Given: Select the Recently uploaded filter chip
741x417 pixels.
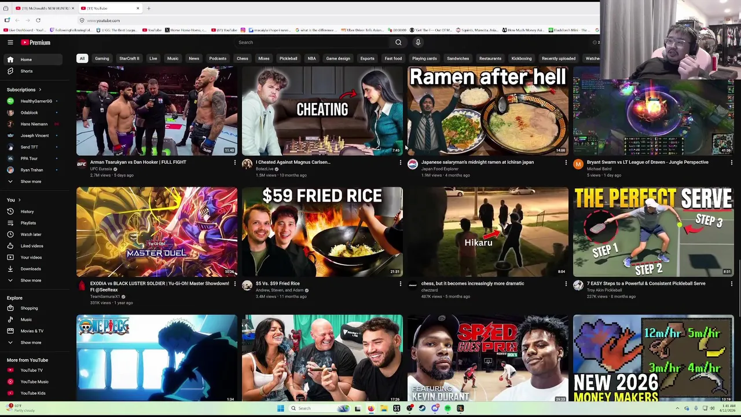Looking at the screenshot, I should [559, 58].
